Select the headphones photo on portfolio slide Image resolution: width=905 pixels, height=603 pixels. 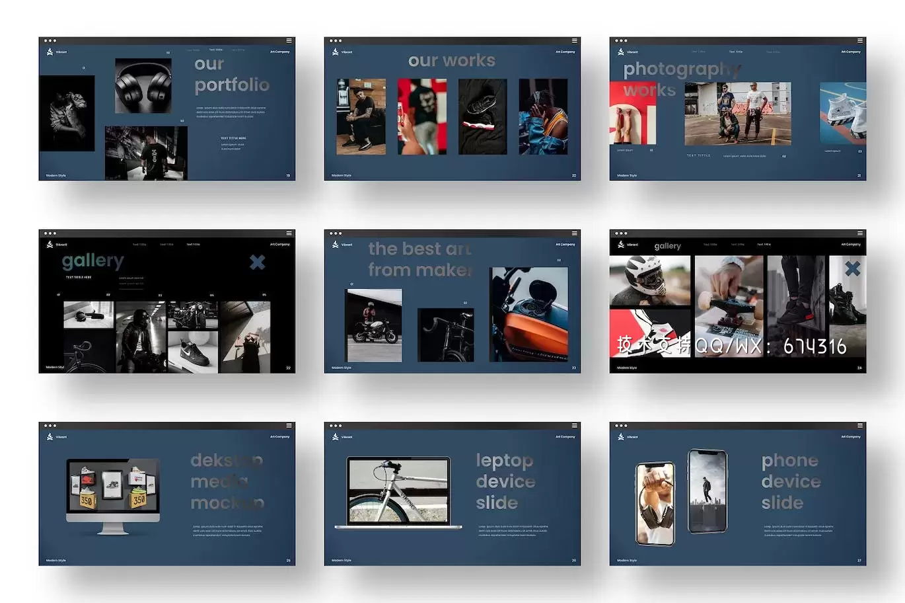tap(143, 85)
